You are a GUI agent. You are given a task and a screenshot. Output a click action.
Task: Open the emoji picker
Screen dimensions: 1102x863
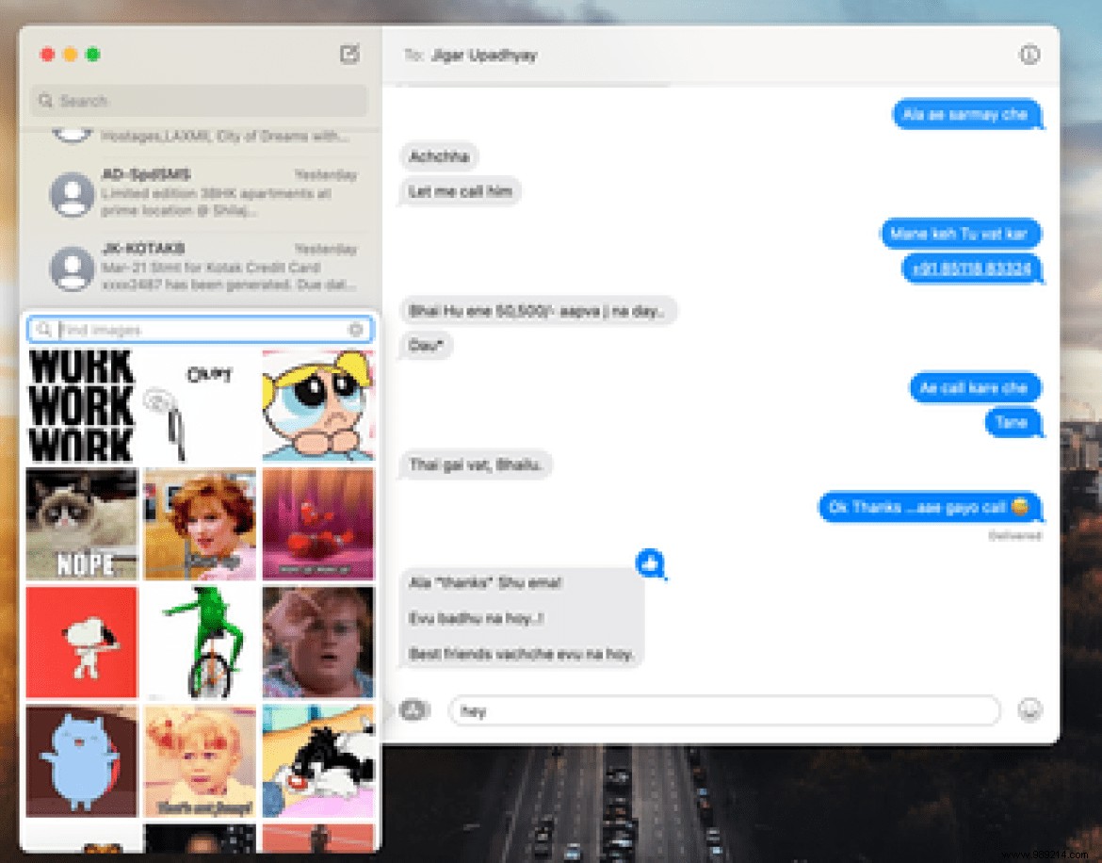pyautogui.click(x=1029, y=711)
